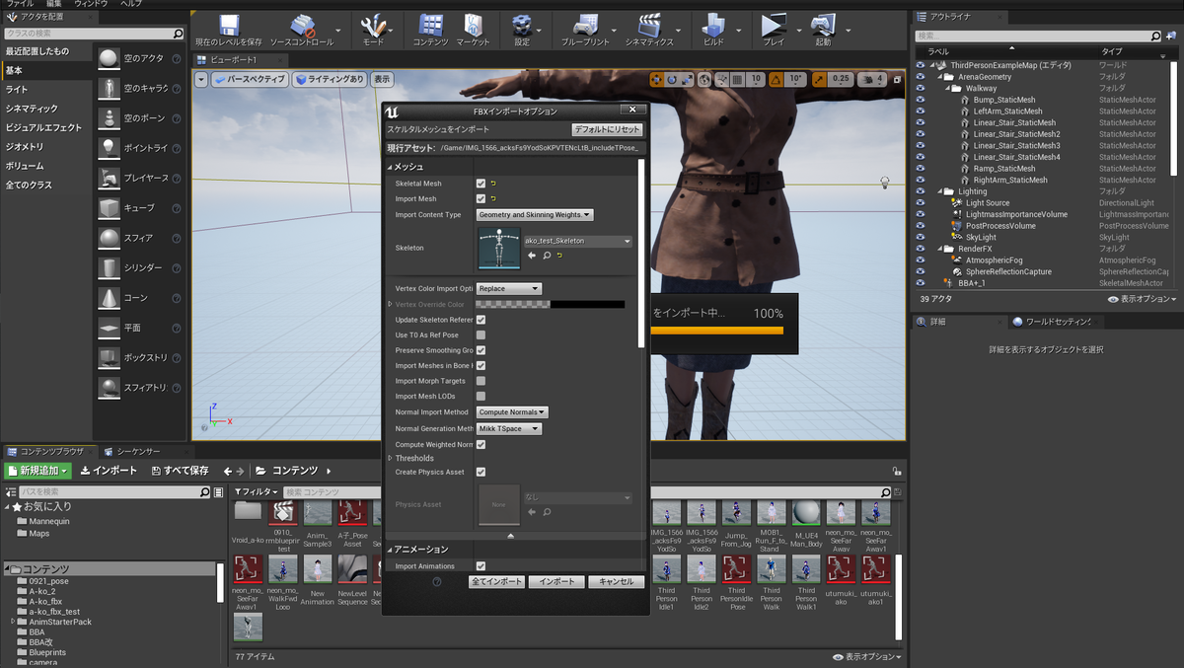Viewport: 1184px width, 668px height.
Task: Click the Build toolbar icon
Action: click(713, 26)
